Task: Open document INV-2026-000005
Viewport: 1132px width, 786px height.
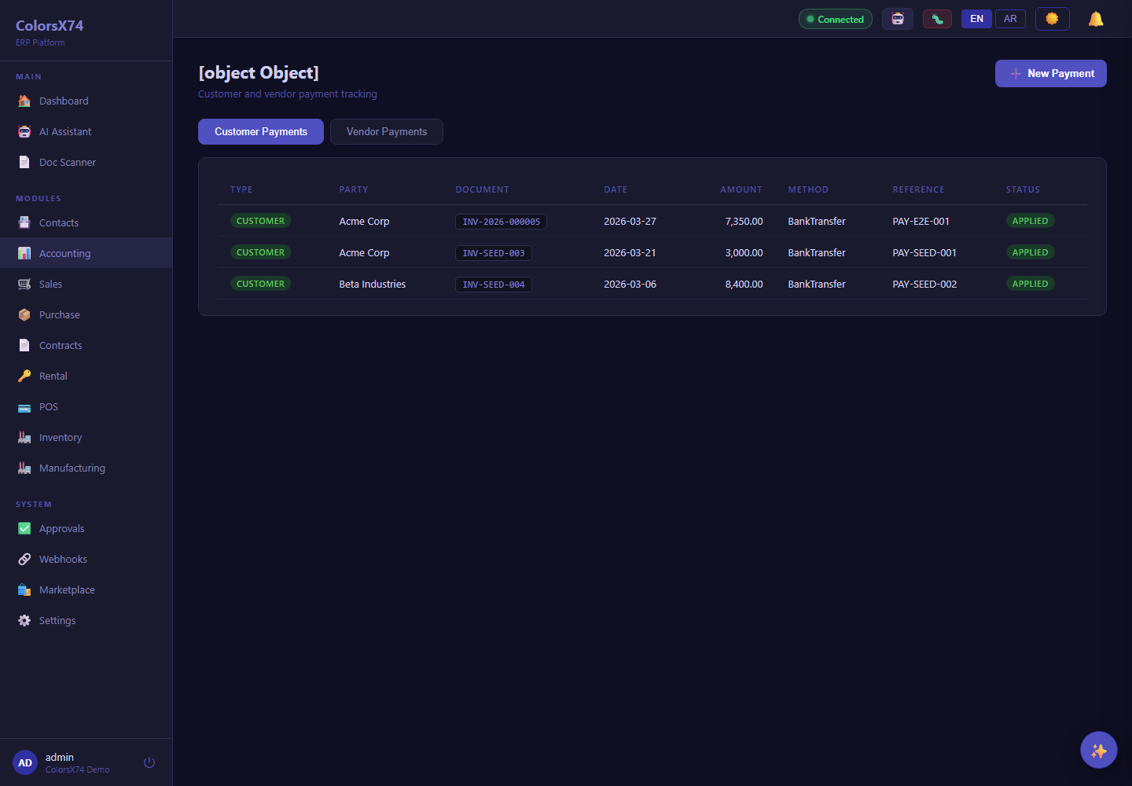Action: tap(502, 222)
